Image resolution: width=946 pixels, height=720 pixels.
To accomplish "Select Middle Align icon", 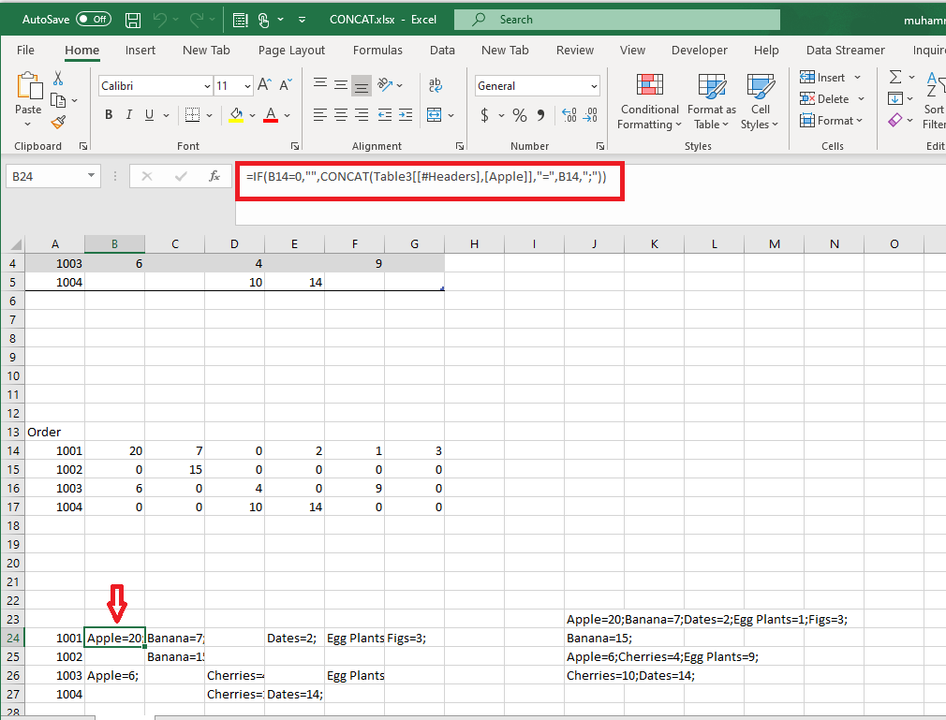I will (x=341, y=85).
